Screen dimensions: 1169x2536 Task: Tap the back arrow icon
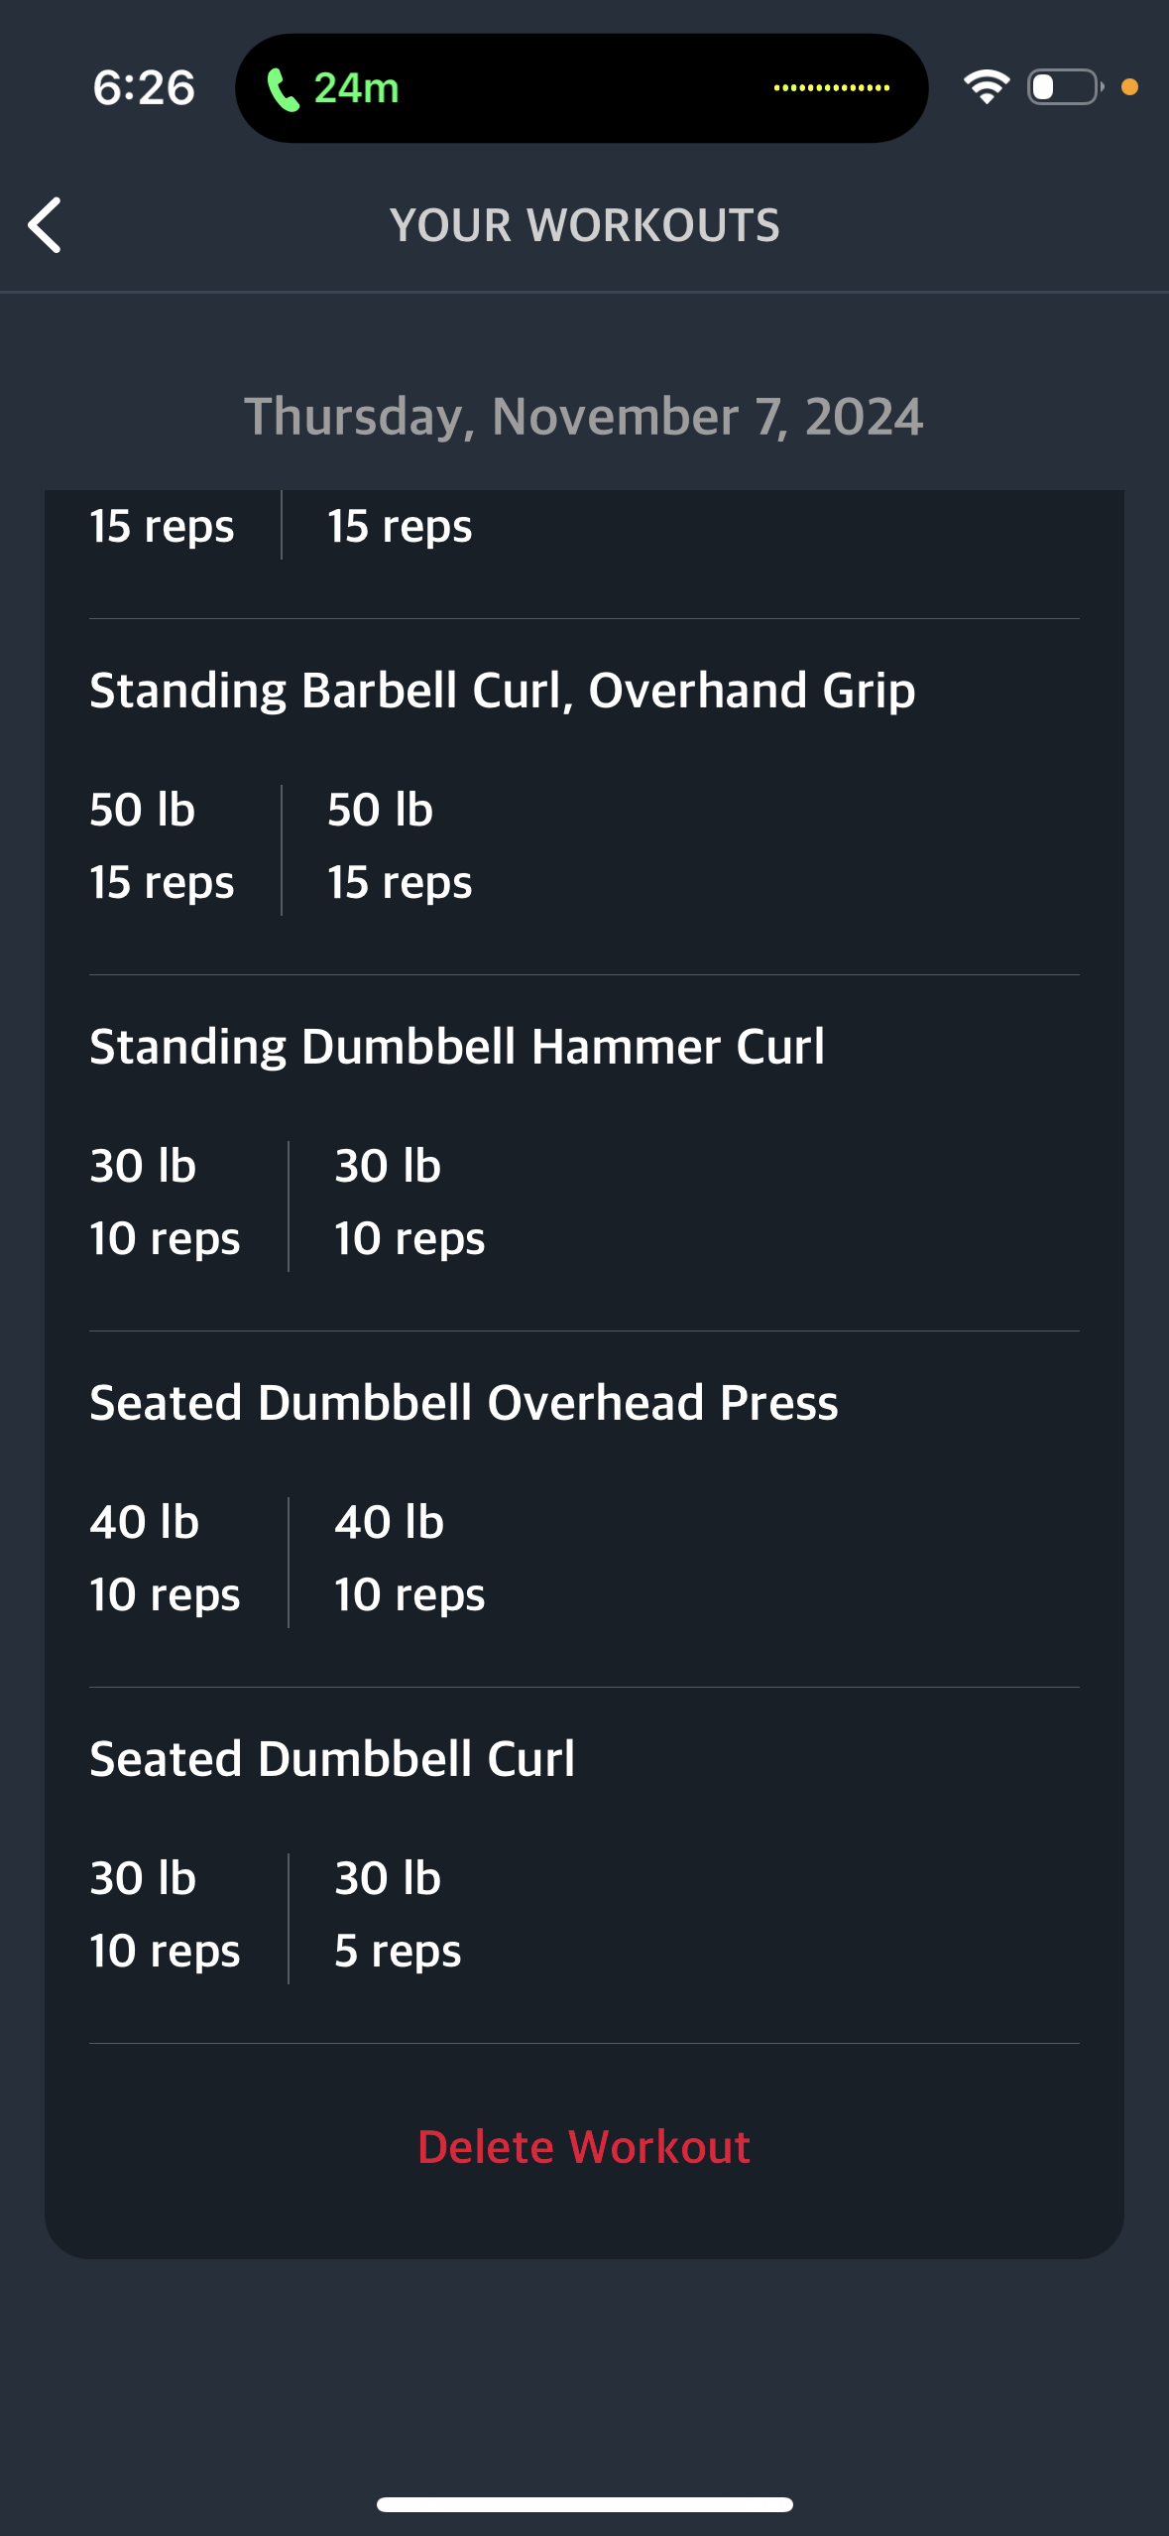[45, 225]
